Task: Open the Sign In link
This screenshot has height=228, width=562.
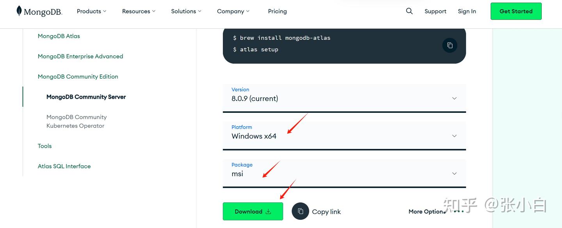Action: [x=467, y=11]
